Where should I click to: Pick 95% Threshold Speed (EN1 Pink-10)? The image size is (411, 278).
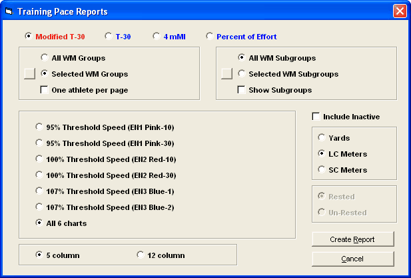39,127
